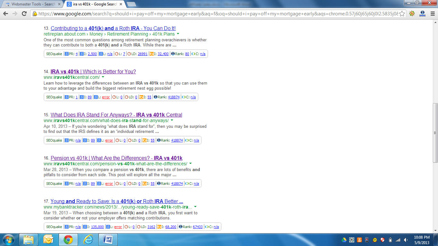Expand dropdown arrow next to retireplan.about.com result
438x246 pixels.
click(178, 34)
